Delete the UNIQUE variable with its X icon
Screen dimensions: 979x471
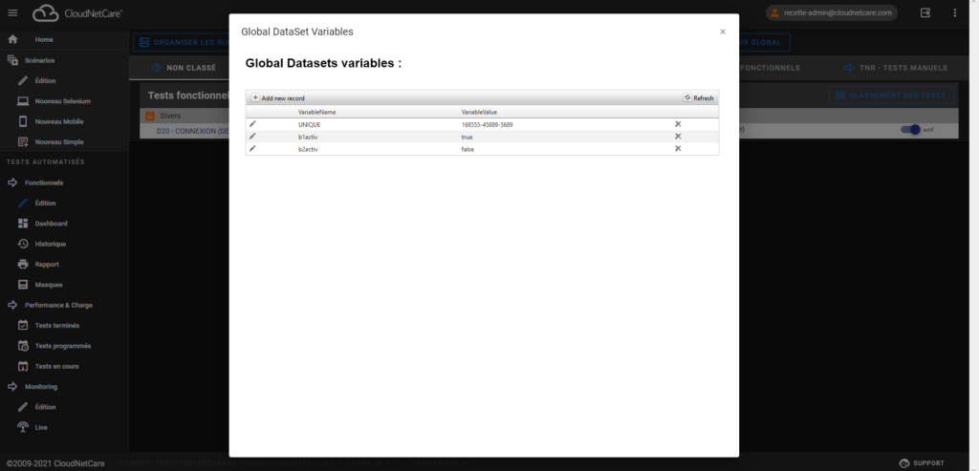(678, 124)
